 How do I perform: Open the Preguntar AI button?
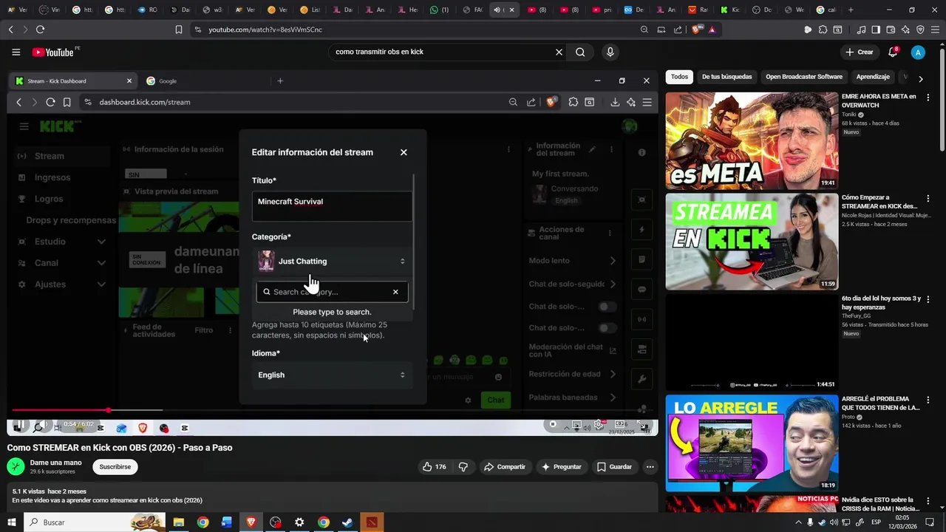(562, 467)
